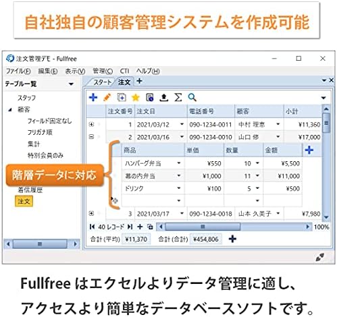This screenshot has width=337, height=317.
Task: Expand order row 3 details
Action: (x=91, y=213)
